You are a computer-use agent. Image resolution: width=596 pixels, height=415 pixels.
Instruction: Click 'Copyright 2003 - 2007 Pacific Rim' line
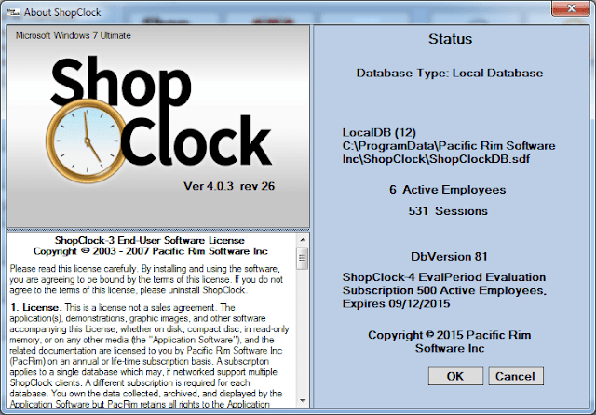click(x=151, y=251)
